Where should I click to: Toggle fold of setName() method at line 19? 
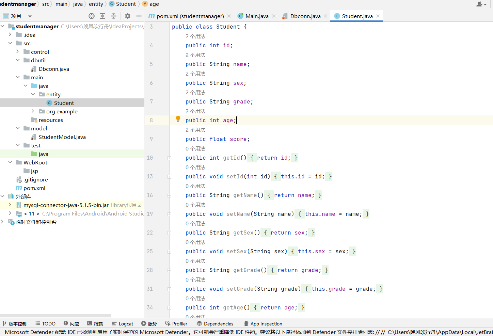[169, 214]
